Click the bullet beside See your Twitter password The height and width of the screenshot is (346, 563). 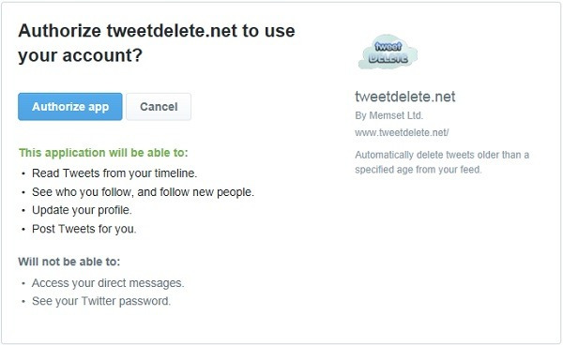pyautogui.click(x=23, y=302)
